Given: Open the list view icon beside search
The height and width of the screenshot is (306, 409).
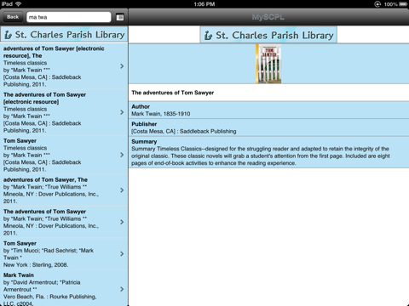Looking at the screenshot, I should (120, 17).
